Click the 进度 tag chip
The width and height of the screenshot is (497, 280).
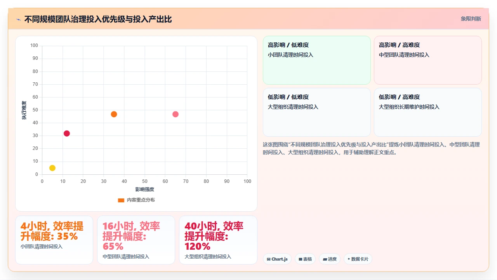click(x=330, y=259)
